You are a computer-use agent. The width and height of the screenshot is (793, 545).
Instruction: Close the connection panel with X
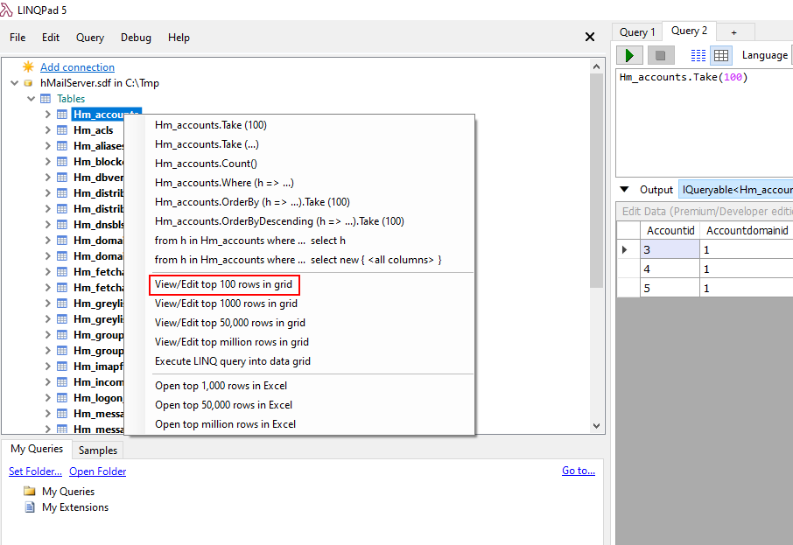tap(590, 37)
